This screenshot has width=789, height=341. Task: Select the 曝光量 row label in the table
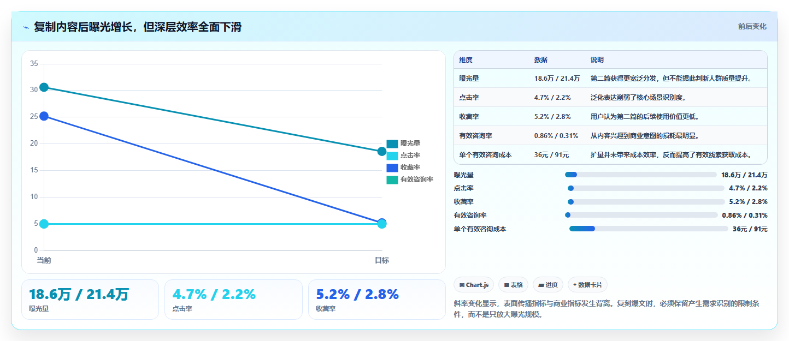469,79
